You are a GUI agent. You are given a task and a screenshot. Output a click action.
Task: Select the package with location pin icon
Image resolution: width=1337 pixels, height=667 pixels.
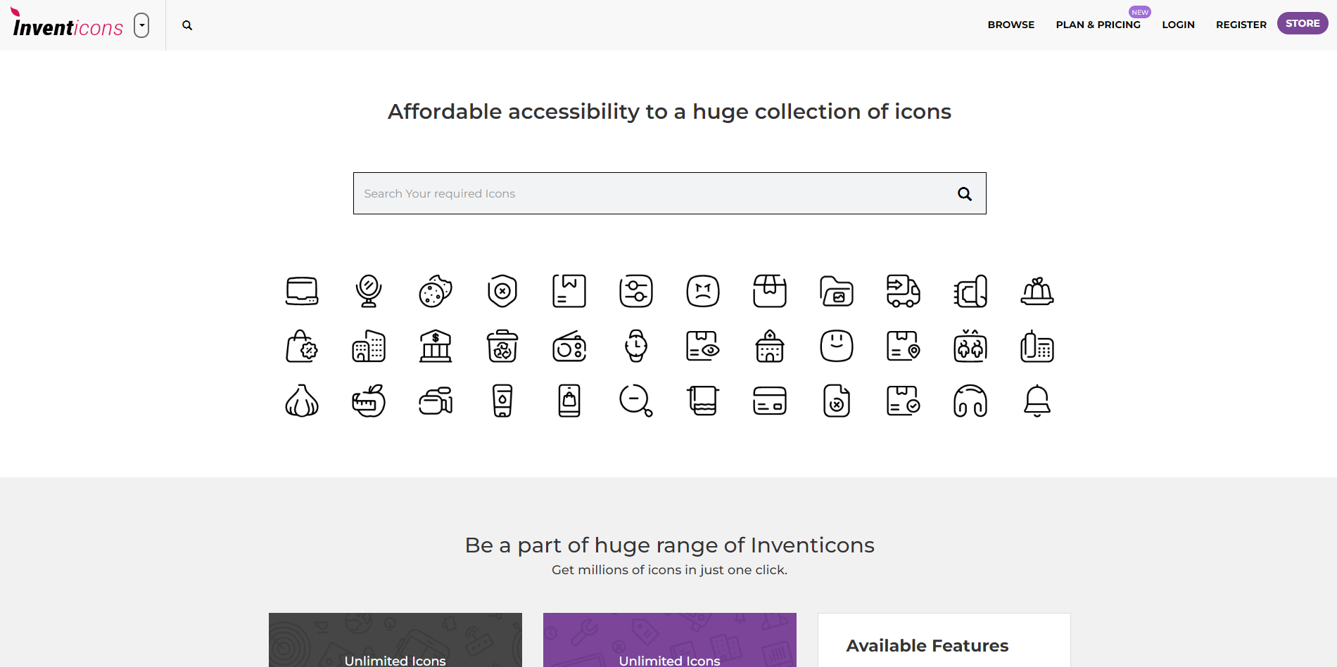pos(904,346)
